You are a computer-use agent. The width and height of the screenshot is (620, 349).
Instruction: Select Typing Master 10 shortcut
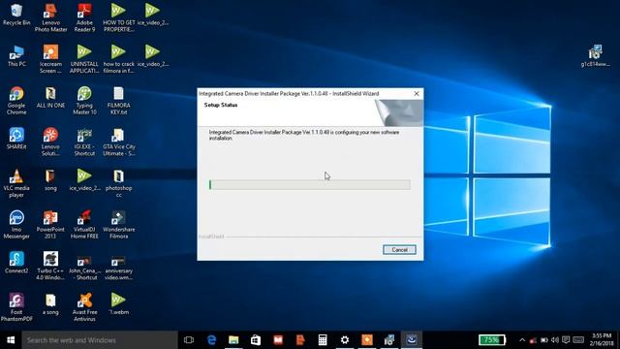84,101
